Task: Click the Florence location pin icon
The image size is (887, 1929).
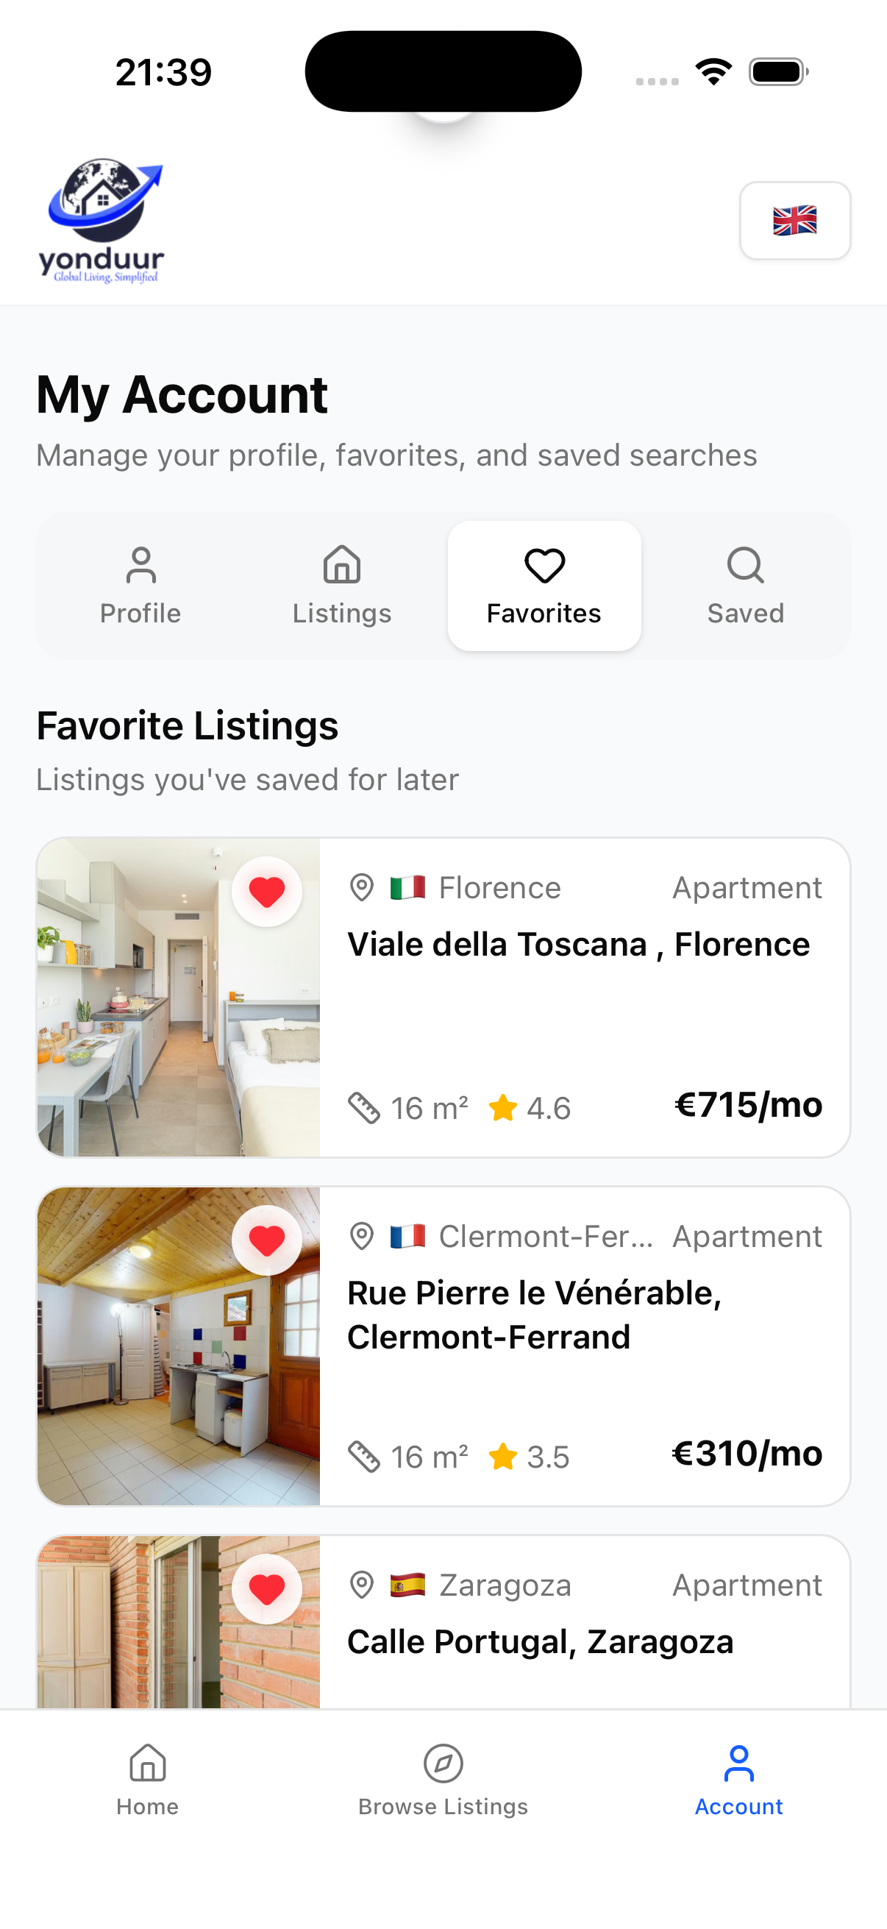Action: [363, 888]
